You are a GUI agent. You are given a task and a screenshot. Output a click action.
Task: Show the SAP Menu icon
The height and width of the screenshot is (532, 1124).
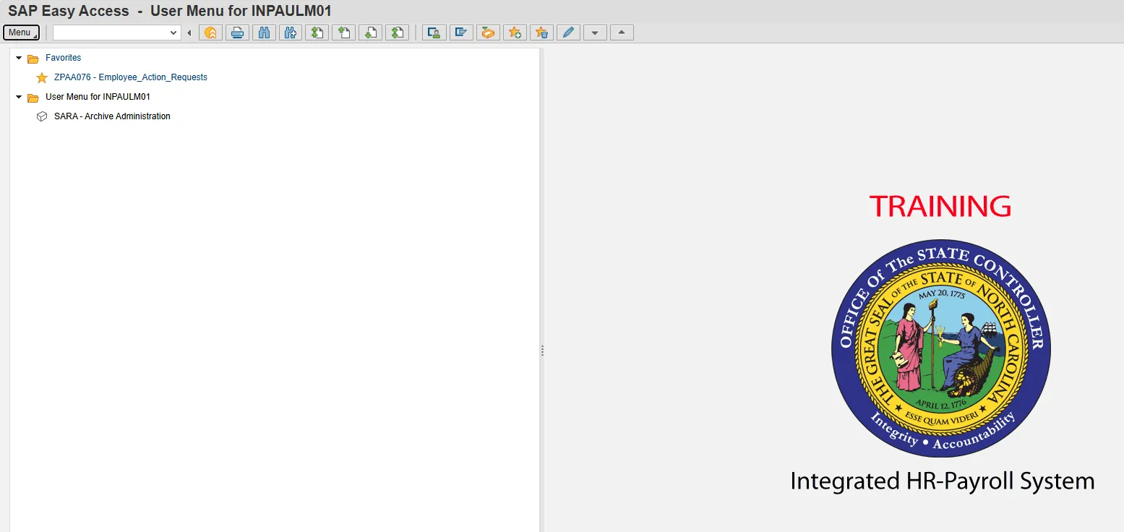click(x=461, y=33)
